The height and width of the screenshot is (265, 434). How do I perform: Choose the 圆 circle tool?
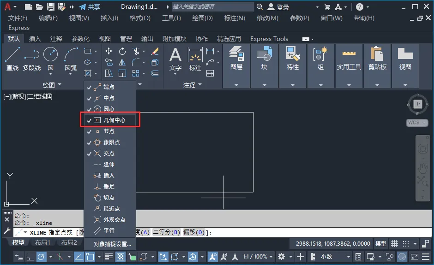pos(50,59)
